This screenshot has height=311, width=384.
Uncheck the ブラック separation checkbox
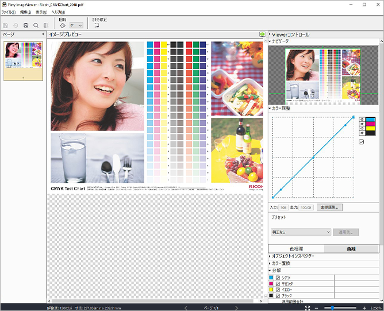coord(278,295)
